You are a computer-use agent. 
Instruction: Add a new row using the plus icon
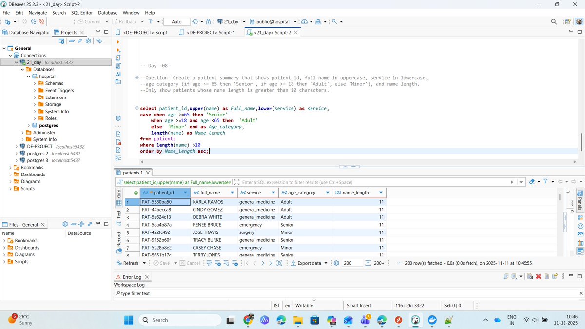coord(218,263)
